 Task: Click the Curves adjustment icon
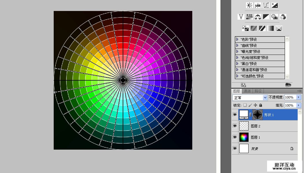click(x=266, y=5)
